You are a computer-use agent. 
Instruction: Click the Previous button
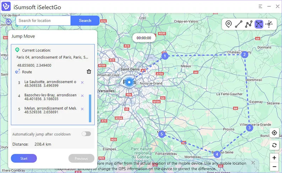[x=81, y=159]
